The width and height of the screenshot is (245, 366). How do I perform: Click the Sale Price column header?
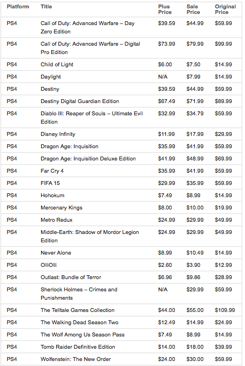coord(193,9)
